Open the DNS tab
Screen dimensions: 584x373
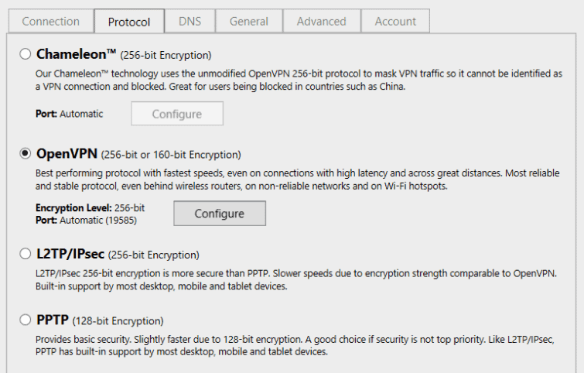(190, 22)
